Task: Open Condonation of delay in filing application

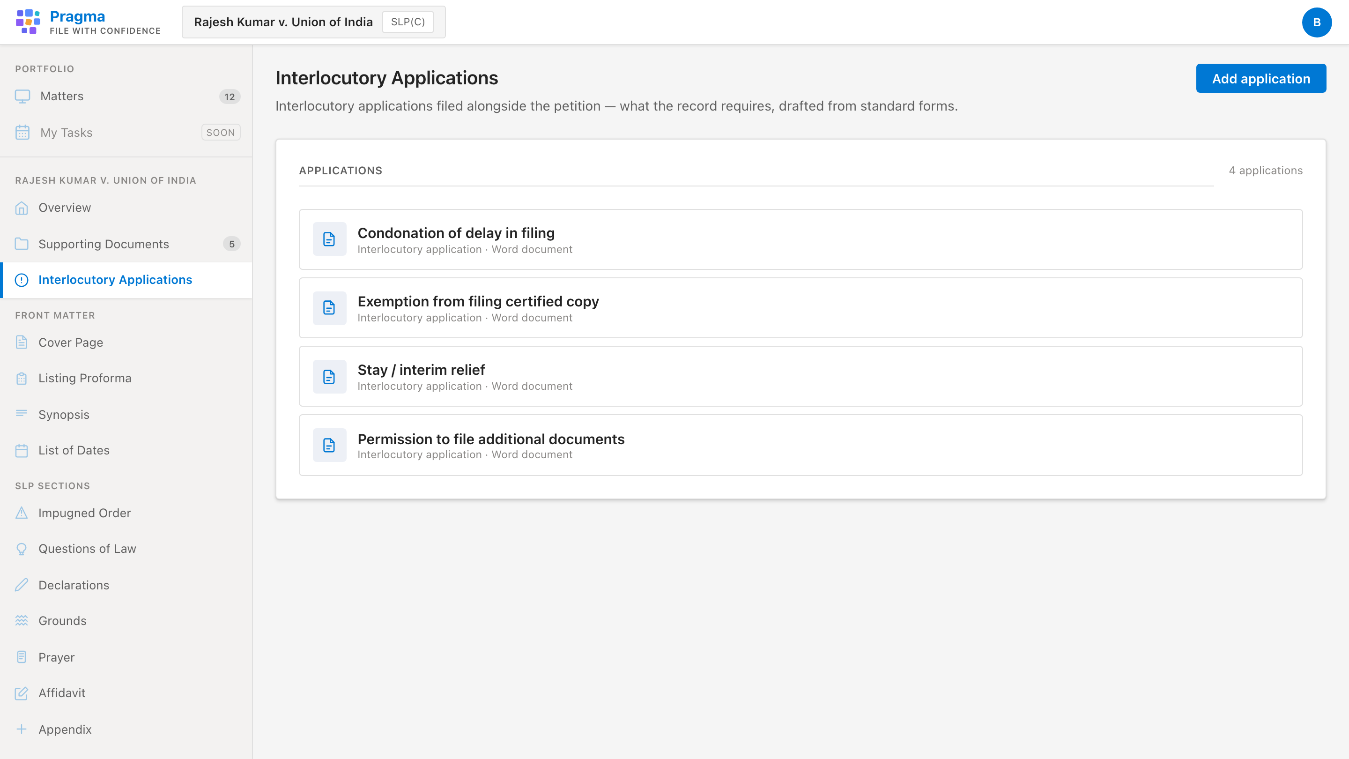Action: [801, 239]
